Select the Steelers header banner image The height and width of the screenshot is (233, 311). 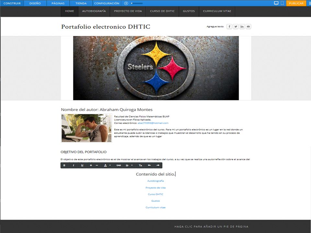156,68
